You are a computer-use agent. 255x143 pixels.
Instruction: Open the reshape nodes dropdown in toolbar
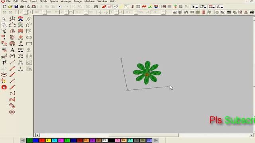pyautogui.click(x=203, y=7)
